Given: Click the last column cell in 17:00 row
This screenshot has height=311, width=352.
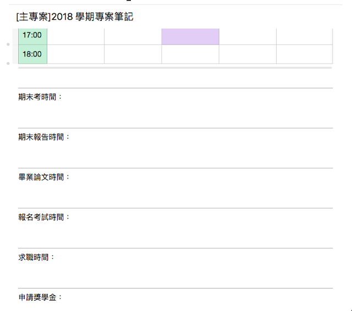Looking at the screenshot, I should [304, 36].
